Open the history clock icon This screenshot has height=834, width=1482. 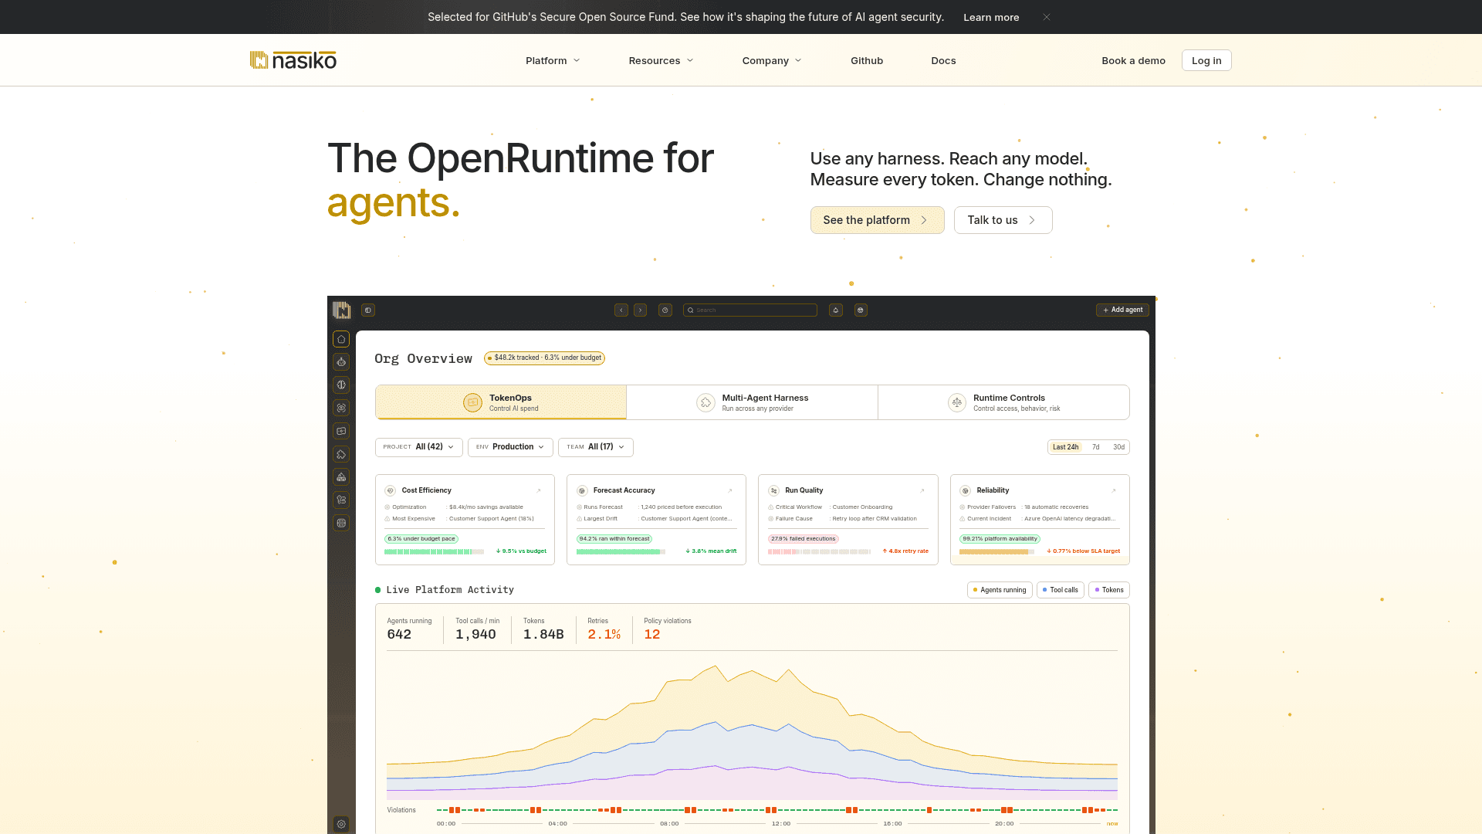coord(665,310)
